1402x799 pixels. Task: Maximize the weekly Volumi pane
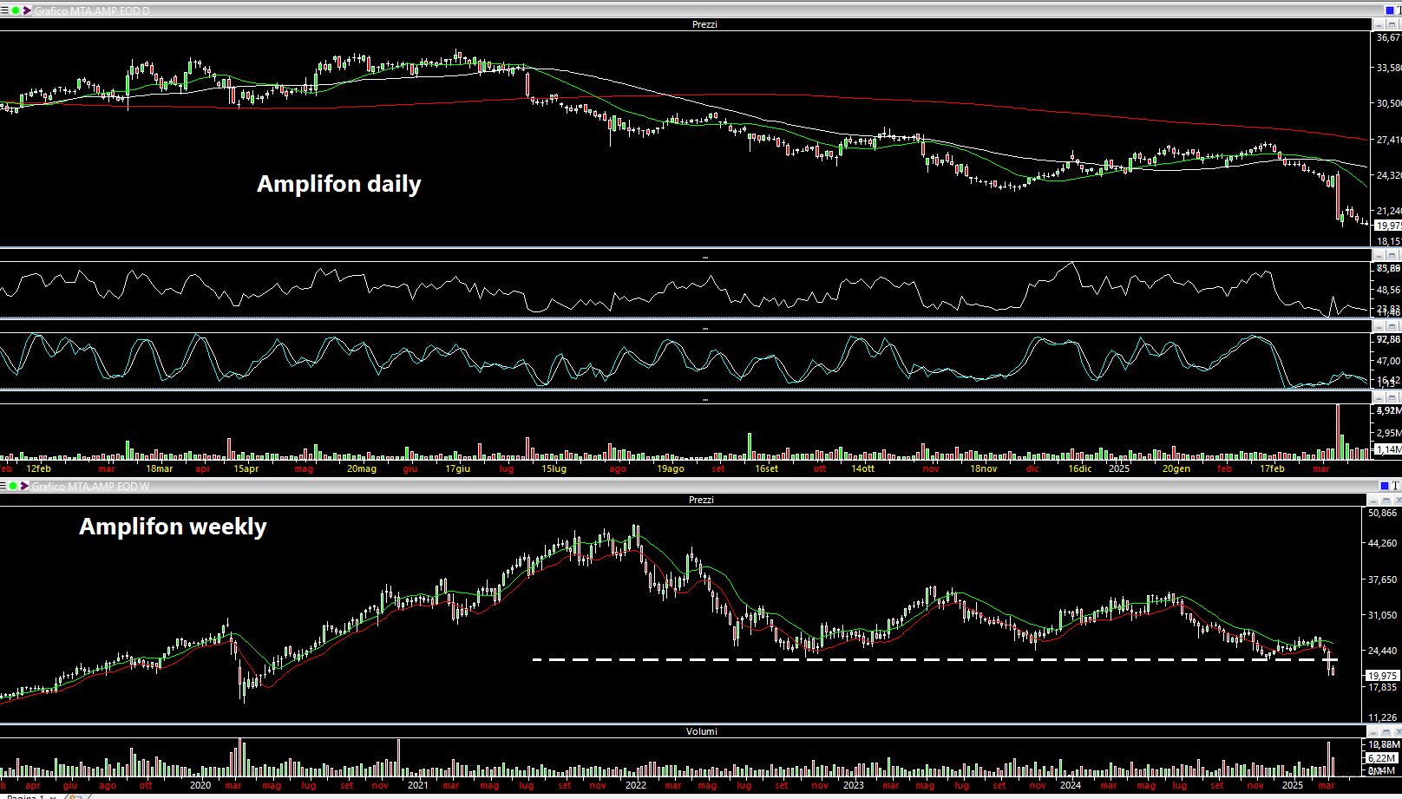(1386, 731)
